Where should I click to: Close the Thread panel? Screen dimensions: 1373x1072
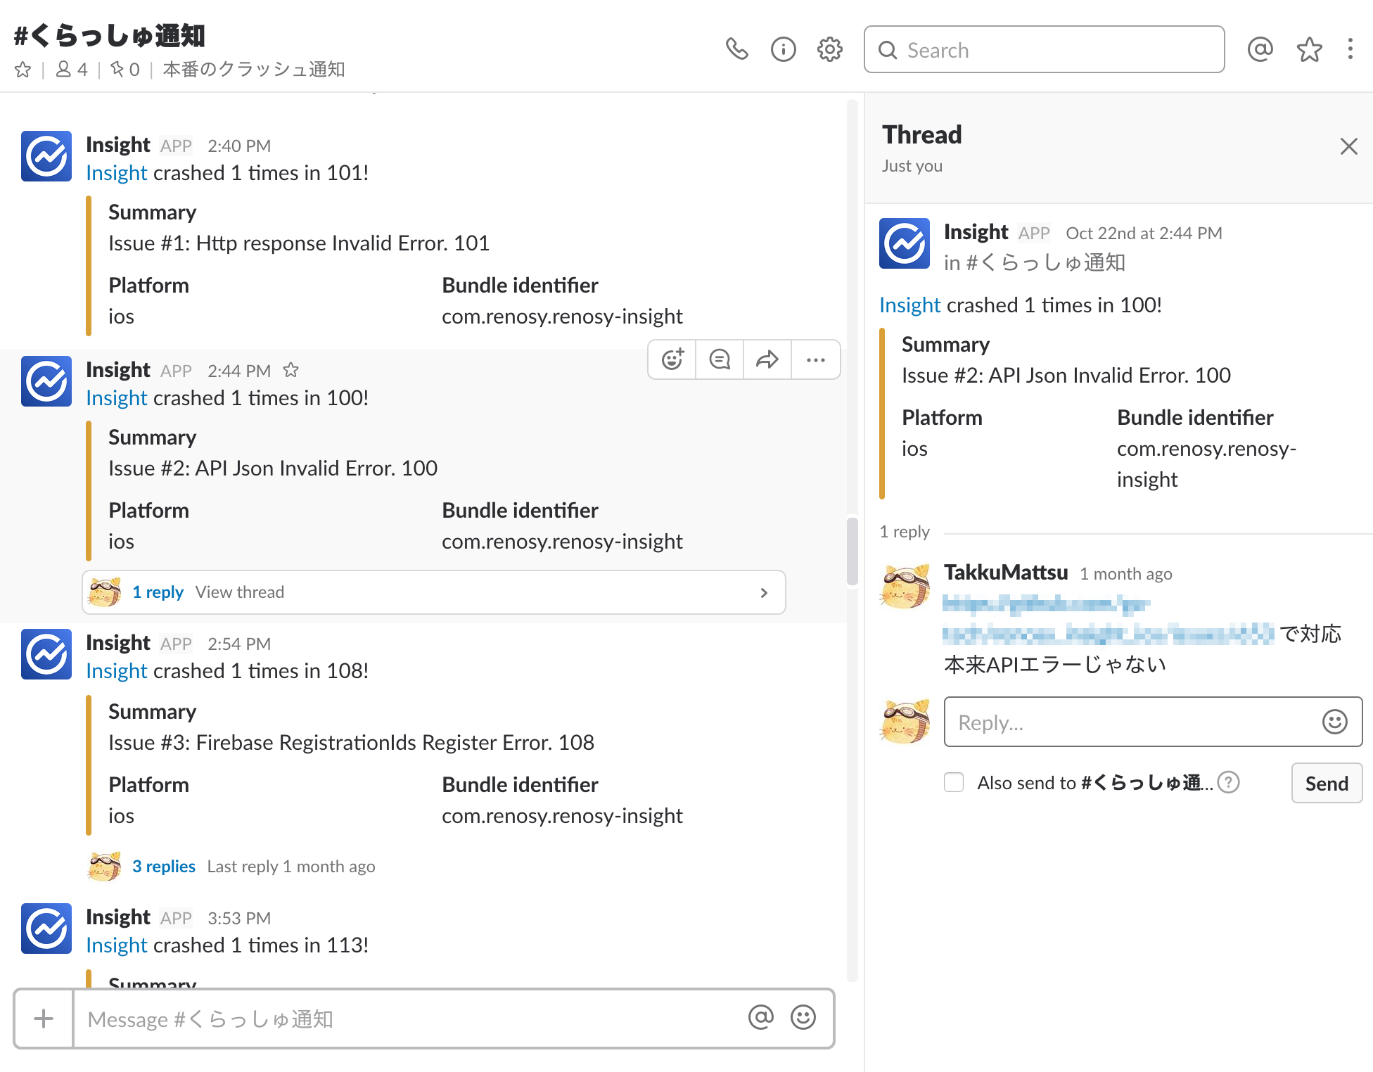tap(1348, 146)
